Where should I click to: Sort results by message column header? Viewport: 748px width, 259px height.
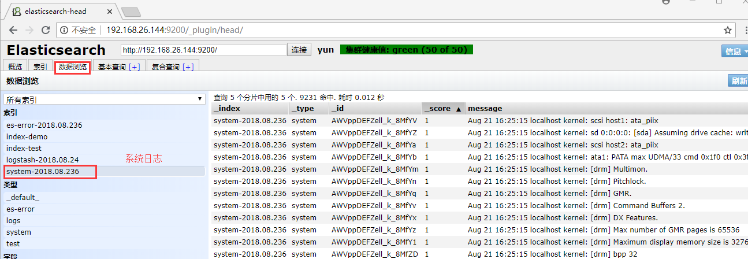(606, 108)
